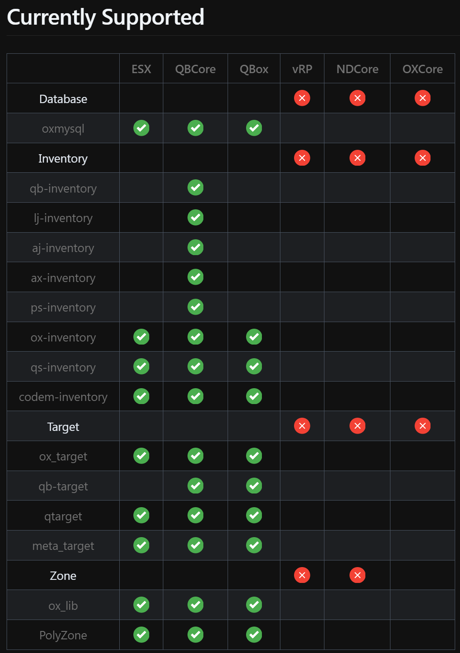Click the qb-inventory QBCore green checkmark

point(195,188)
